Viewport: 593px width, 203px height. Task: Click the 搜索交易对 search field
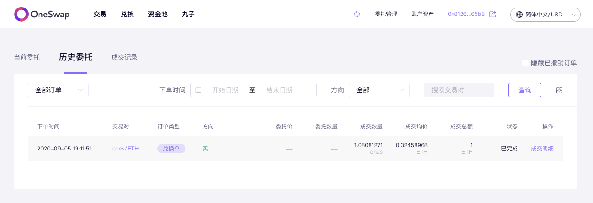(459, 90)
